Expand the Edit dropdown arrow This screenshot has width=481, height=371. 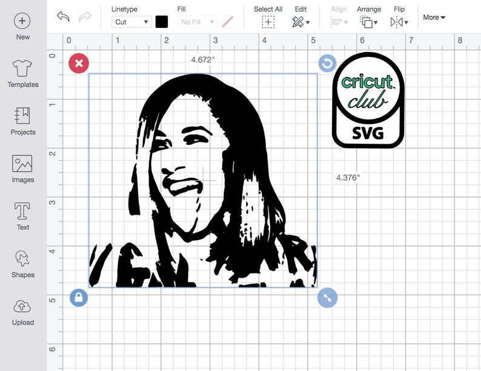(308, 22)
